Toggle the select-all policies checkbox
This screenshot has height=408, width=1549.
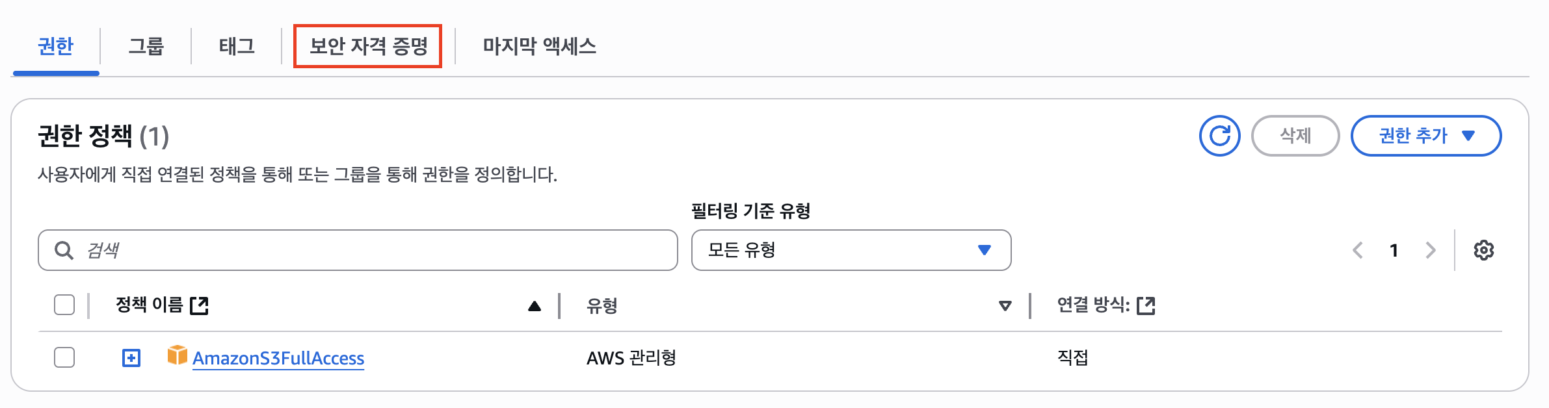pyautogui.click(x=64, y=305)
